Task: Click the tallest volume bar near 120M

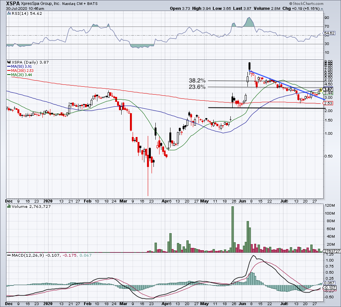Action: coord(233,229)
